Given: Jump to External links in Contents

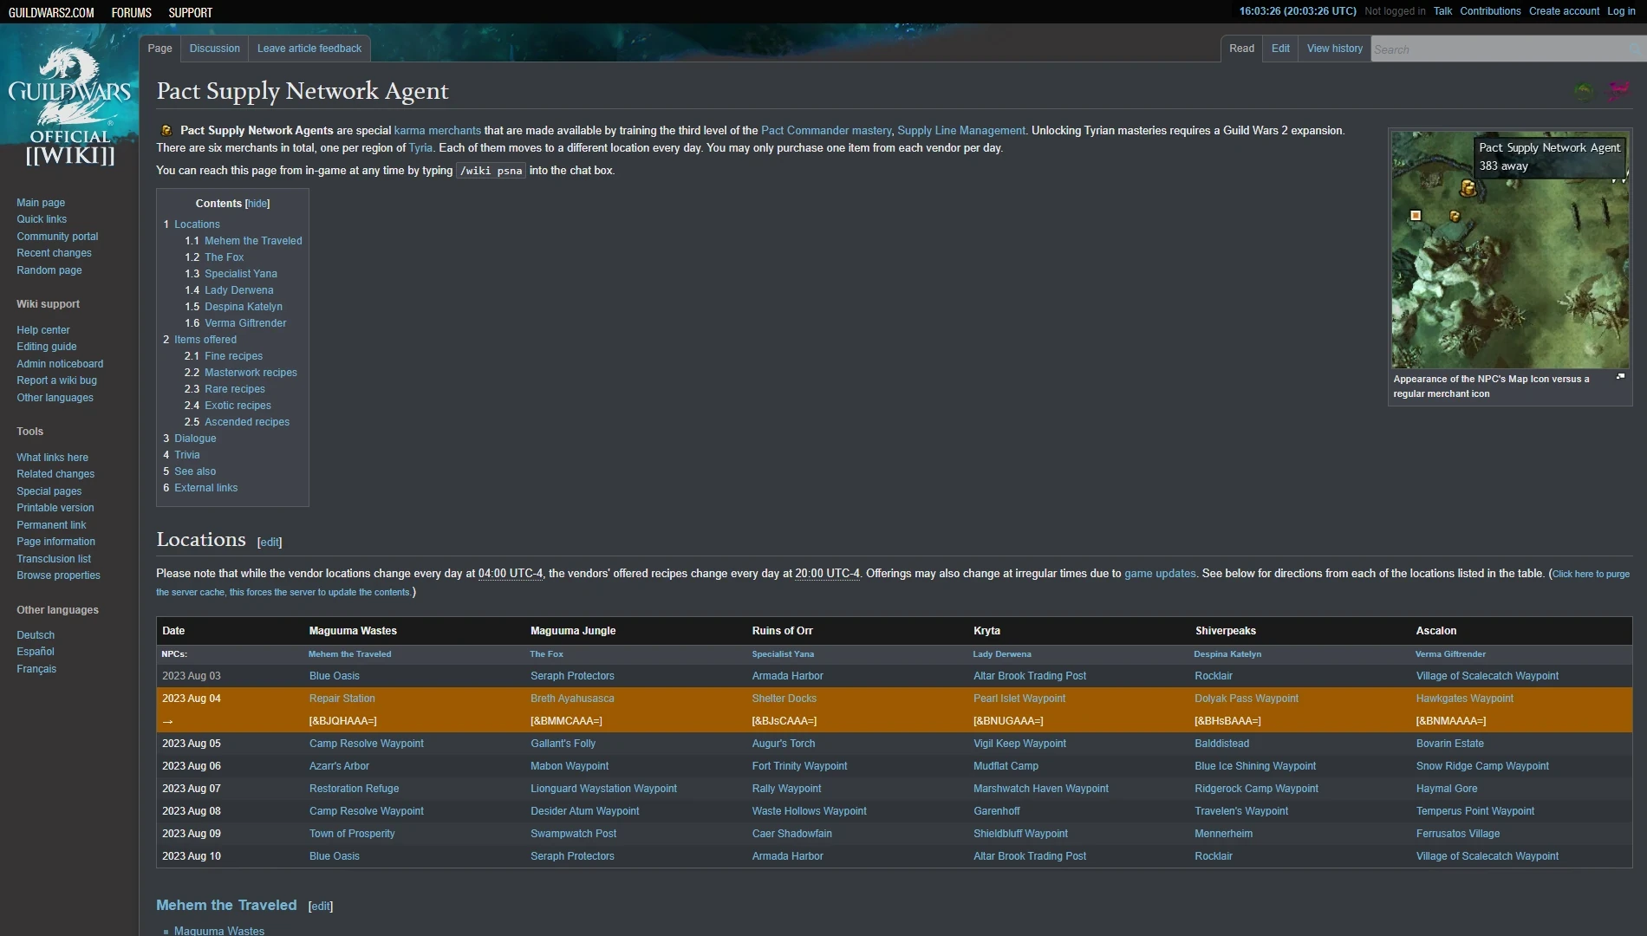Looking at the screenshot, I should click(x=205, y=488).
